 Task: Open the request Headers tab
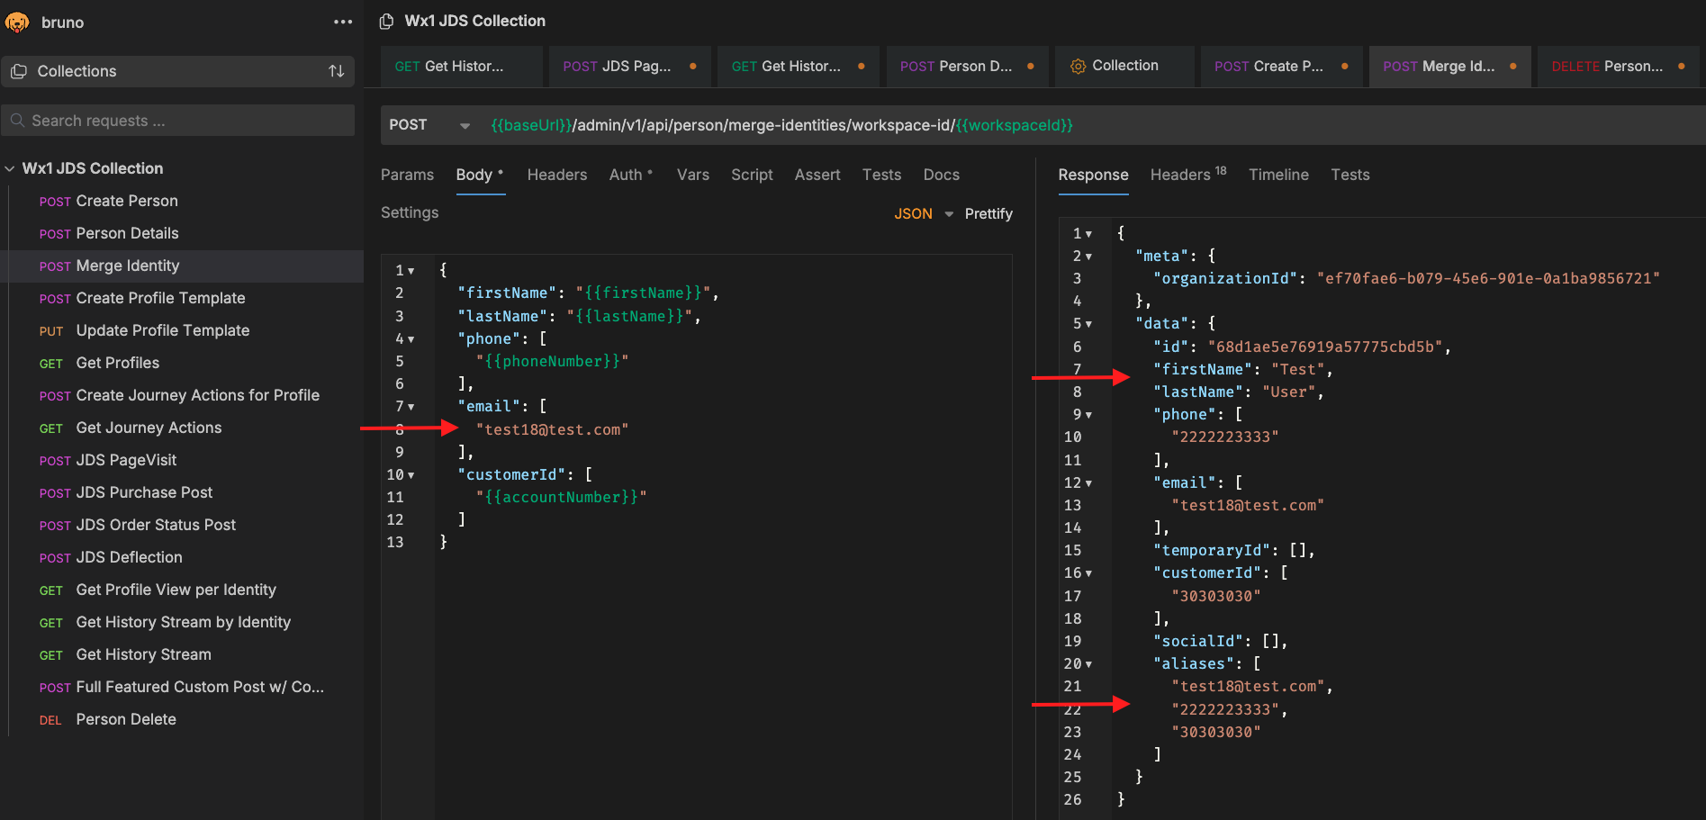click(557, 175)
